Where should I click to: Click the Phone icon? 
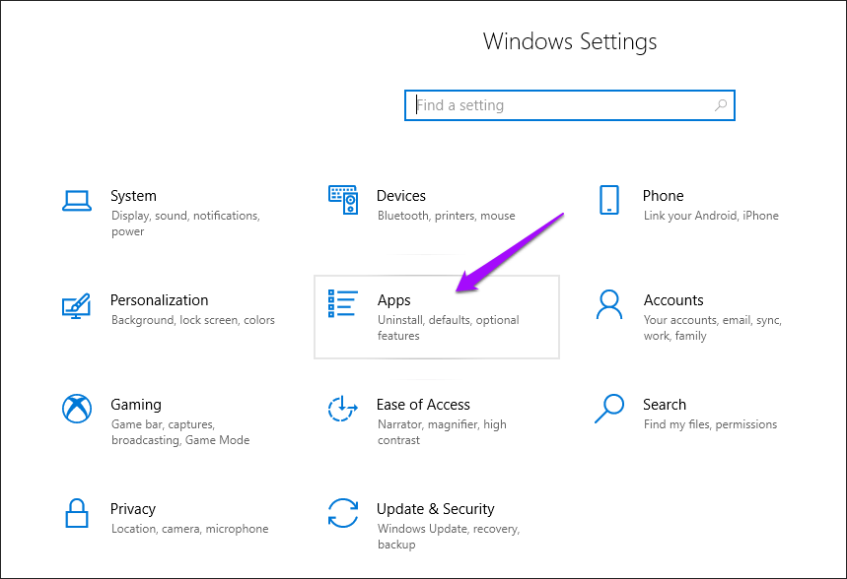(609, 200)
